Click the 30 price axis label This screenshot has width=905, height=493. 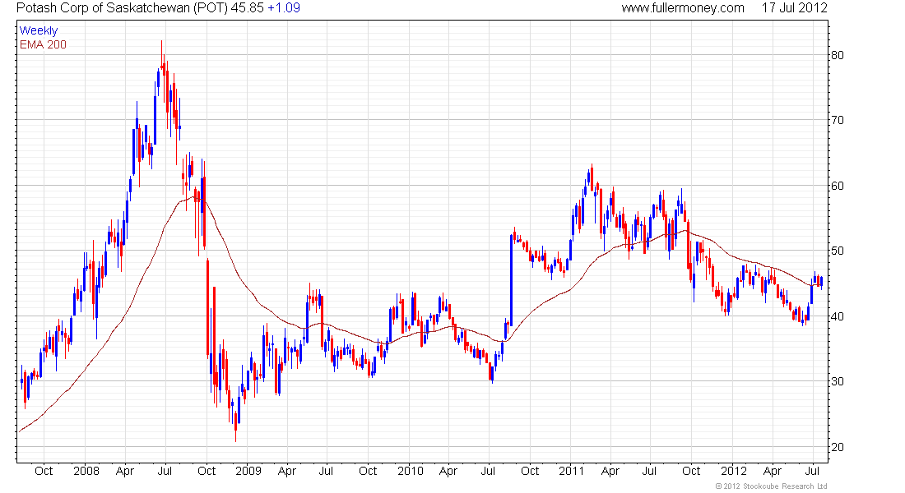(x=837, y=382)
